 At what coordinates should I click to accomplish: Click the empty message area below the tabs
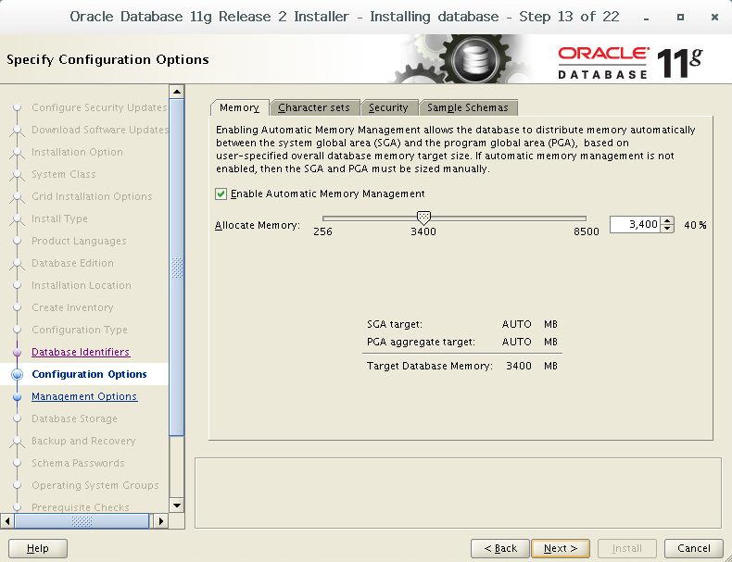tap(458, 493)
